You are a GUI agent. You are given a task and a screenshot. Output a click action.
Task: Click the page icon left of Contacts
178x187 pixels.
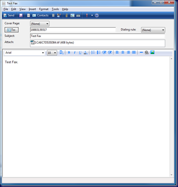pyautogui.click(x=29, y=15)
